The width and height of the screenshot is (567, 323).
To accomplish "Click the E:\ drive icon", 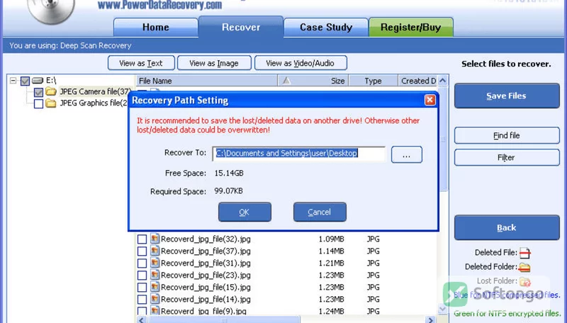I will 38,80.
